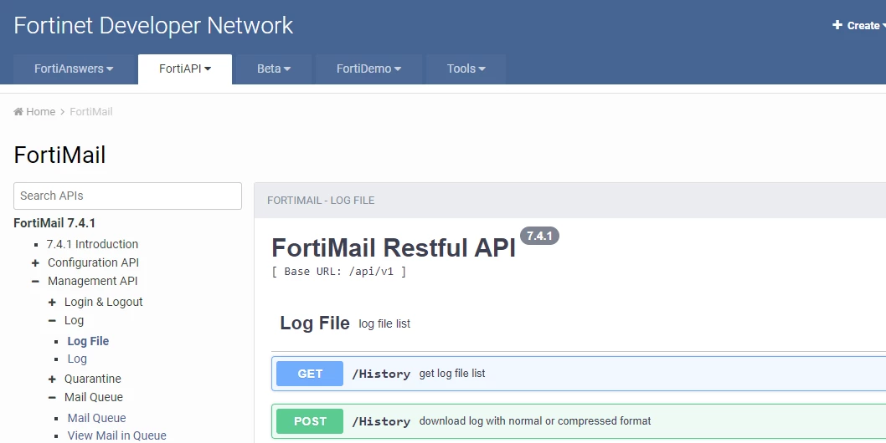Collapse the Mail Queue node
Screen dimensions: 886x443
pyautogui.click(x=52, y=397)
